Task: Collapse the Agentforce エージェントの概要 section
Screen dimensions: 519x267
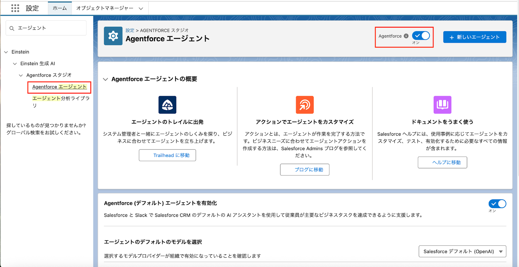Action: click(x=105, y=79)
